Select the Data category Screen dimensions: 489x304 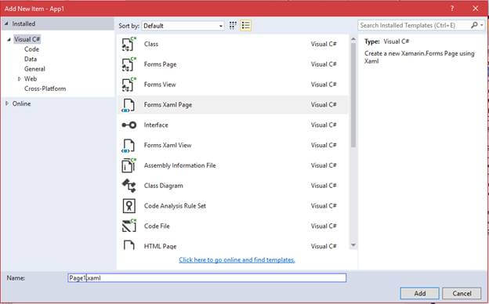pos(31,59)
